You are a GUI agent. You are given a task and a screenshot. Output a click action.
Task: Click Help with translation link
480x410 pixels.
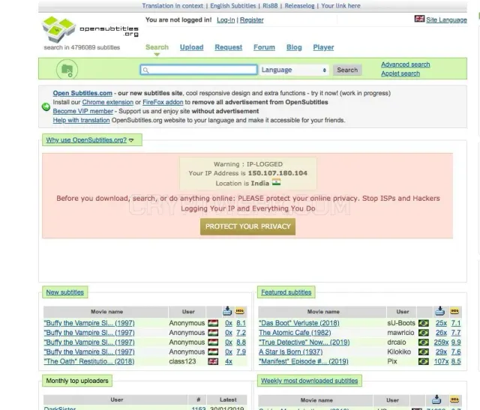click(81, 120)
